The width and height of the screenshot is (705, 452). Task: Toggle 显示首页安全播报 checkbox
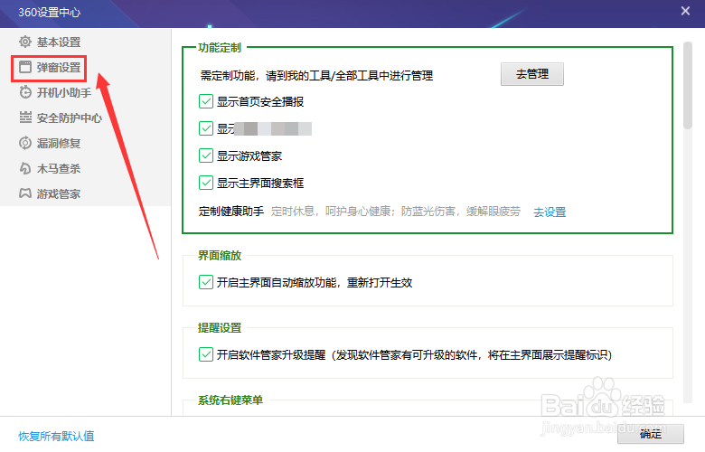(x=206, y=101)
